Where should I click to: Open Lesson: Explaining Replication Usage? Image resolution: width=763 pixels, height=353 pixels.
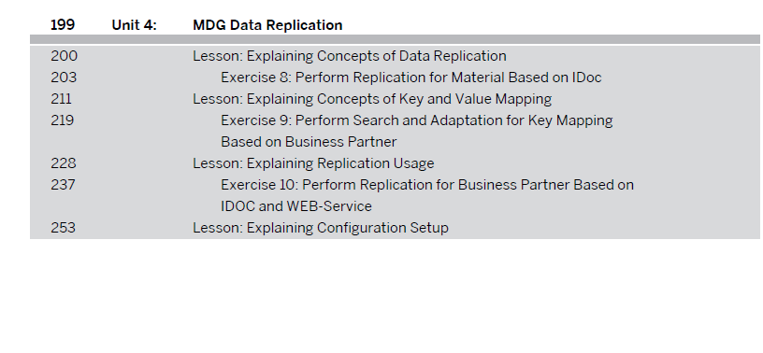click(x=313, y=162)
